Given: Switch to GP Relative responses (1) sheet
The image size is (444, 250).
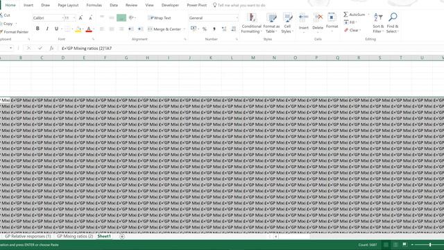Looking at the screenshot, I should (28, 236).
